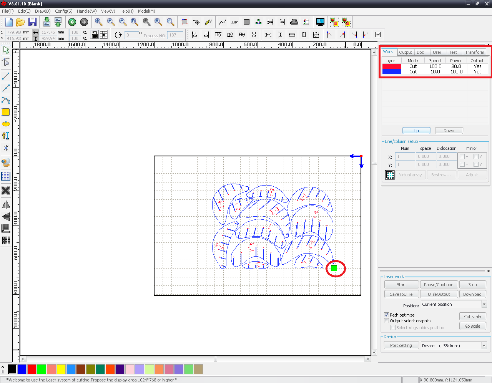The width and height of the screenshot is (492, 383).
Task: Save the file with the floppy icon
Action: point(33,22)
